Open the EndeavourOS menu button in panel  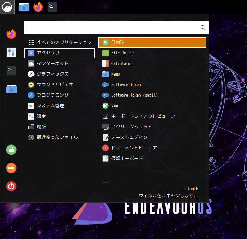[x=7, y=7]
